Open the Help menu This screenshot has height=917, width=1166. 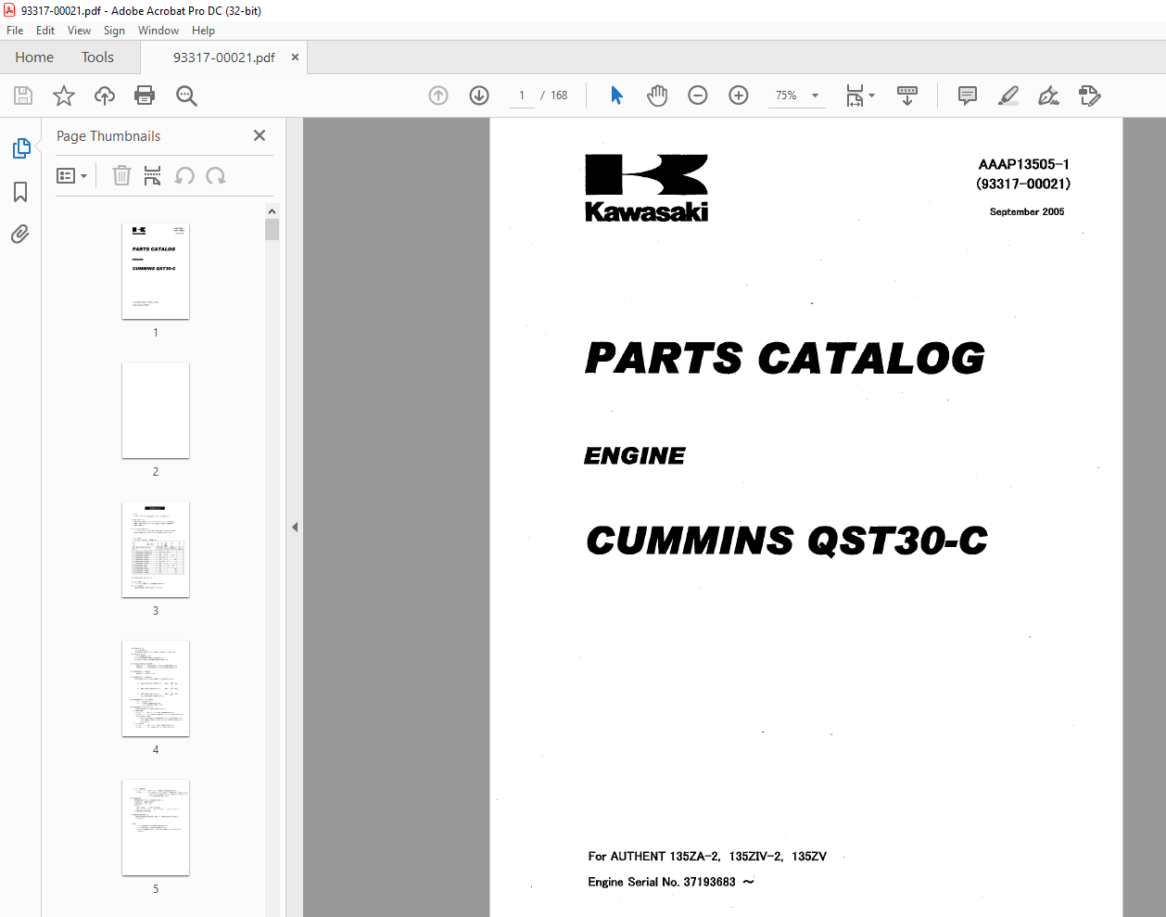(x=203, y=31)
